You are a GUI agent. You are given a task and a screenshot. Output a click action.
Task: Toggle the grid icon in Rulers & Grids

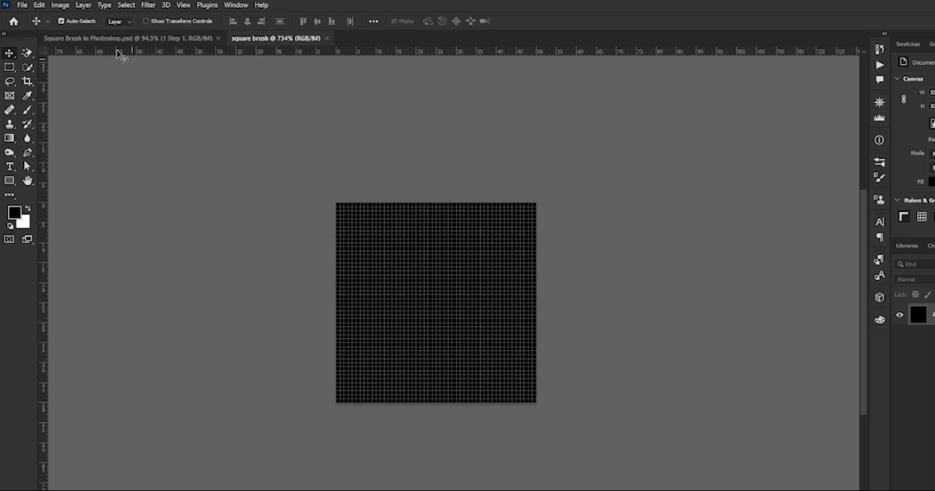coord(922,217)
